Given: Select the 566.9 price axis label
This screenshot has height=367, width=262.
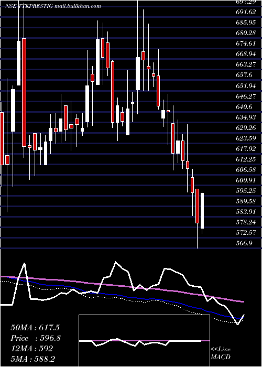Looking at the screenshot, I should [x=244, y=243].
